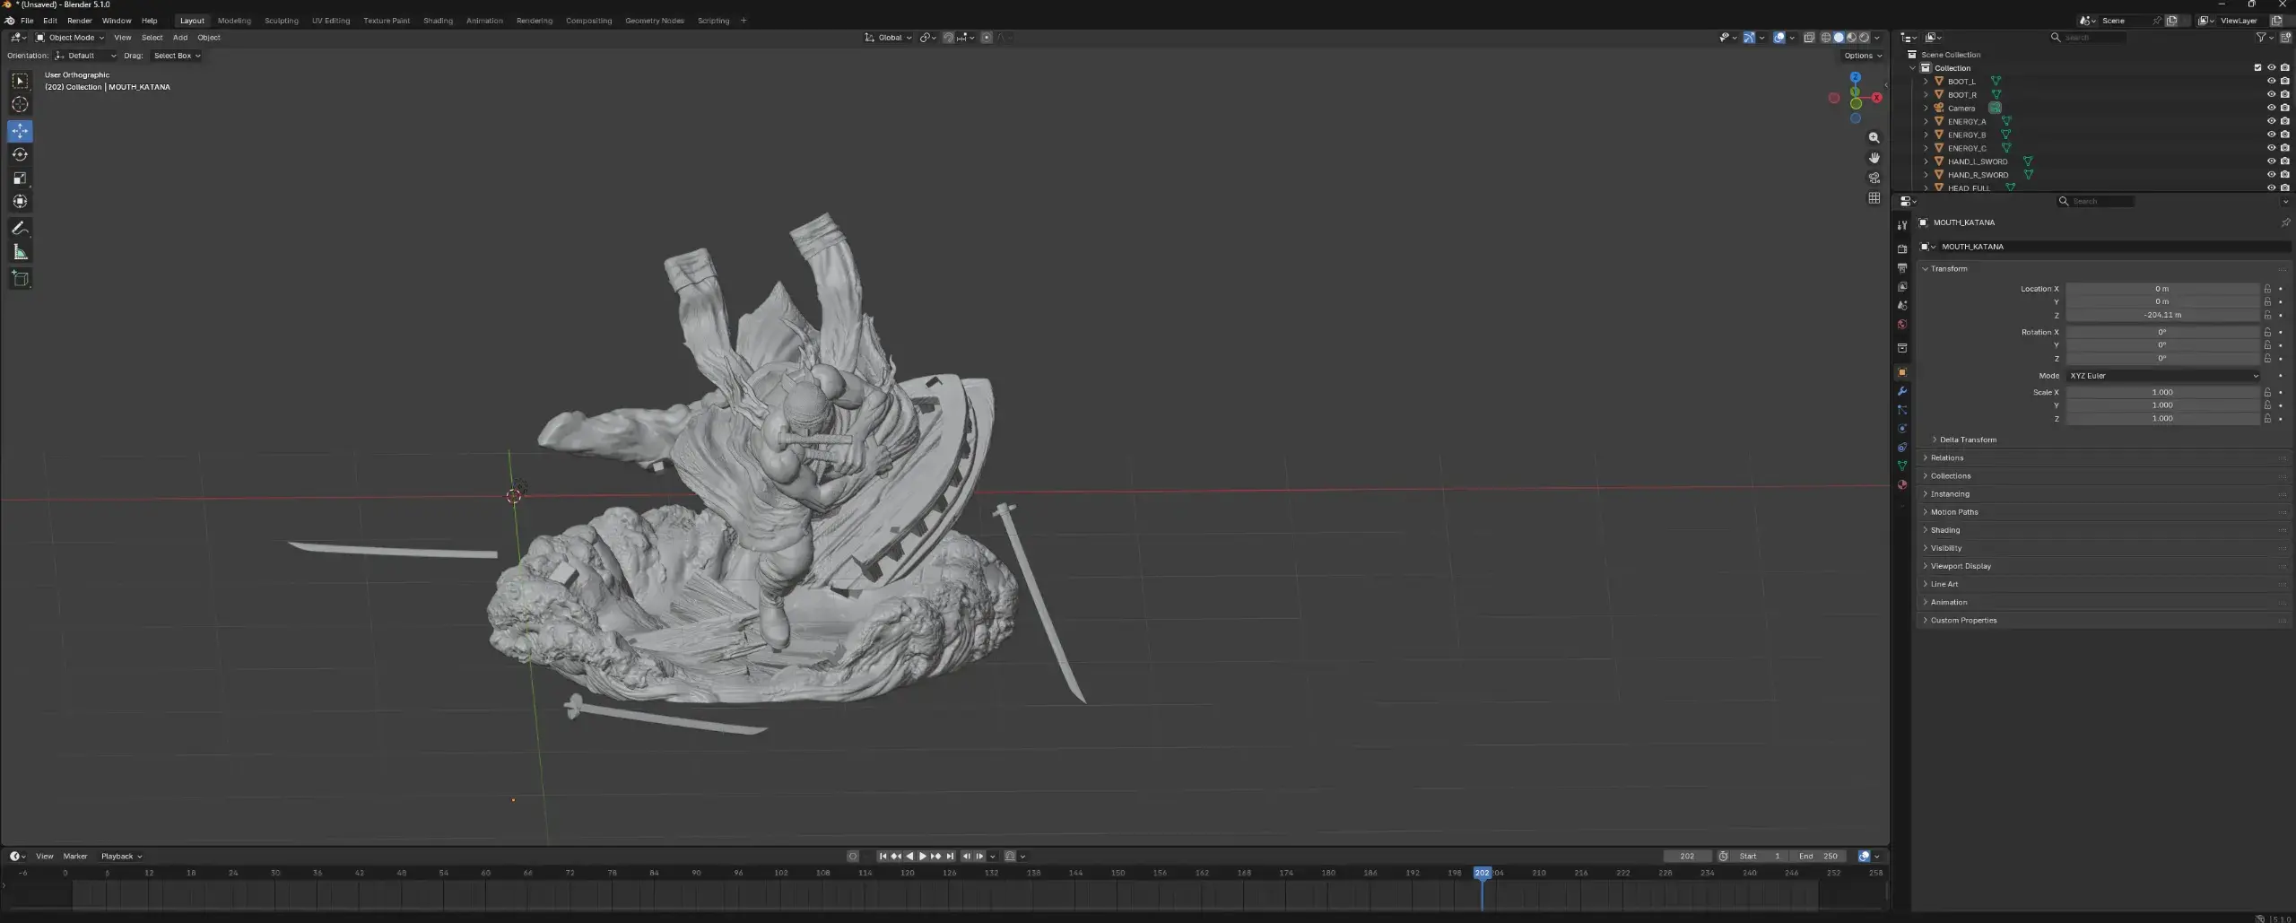
Task: Hide the Camera object with its eye icon
Action: click(2271, 108)
